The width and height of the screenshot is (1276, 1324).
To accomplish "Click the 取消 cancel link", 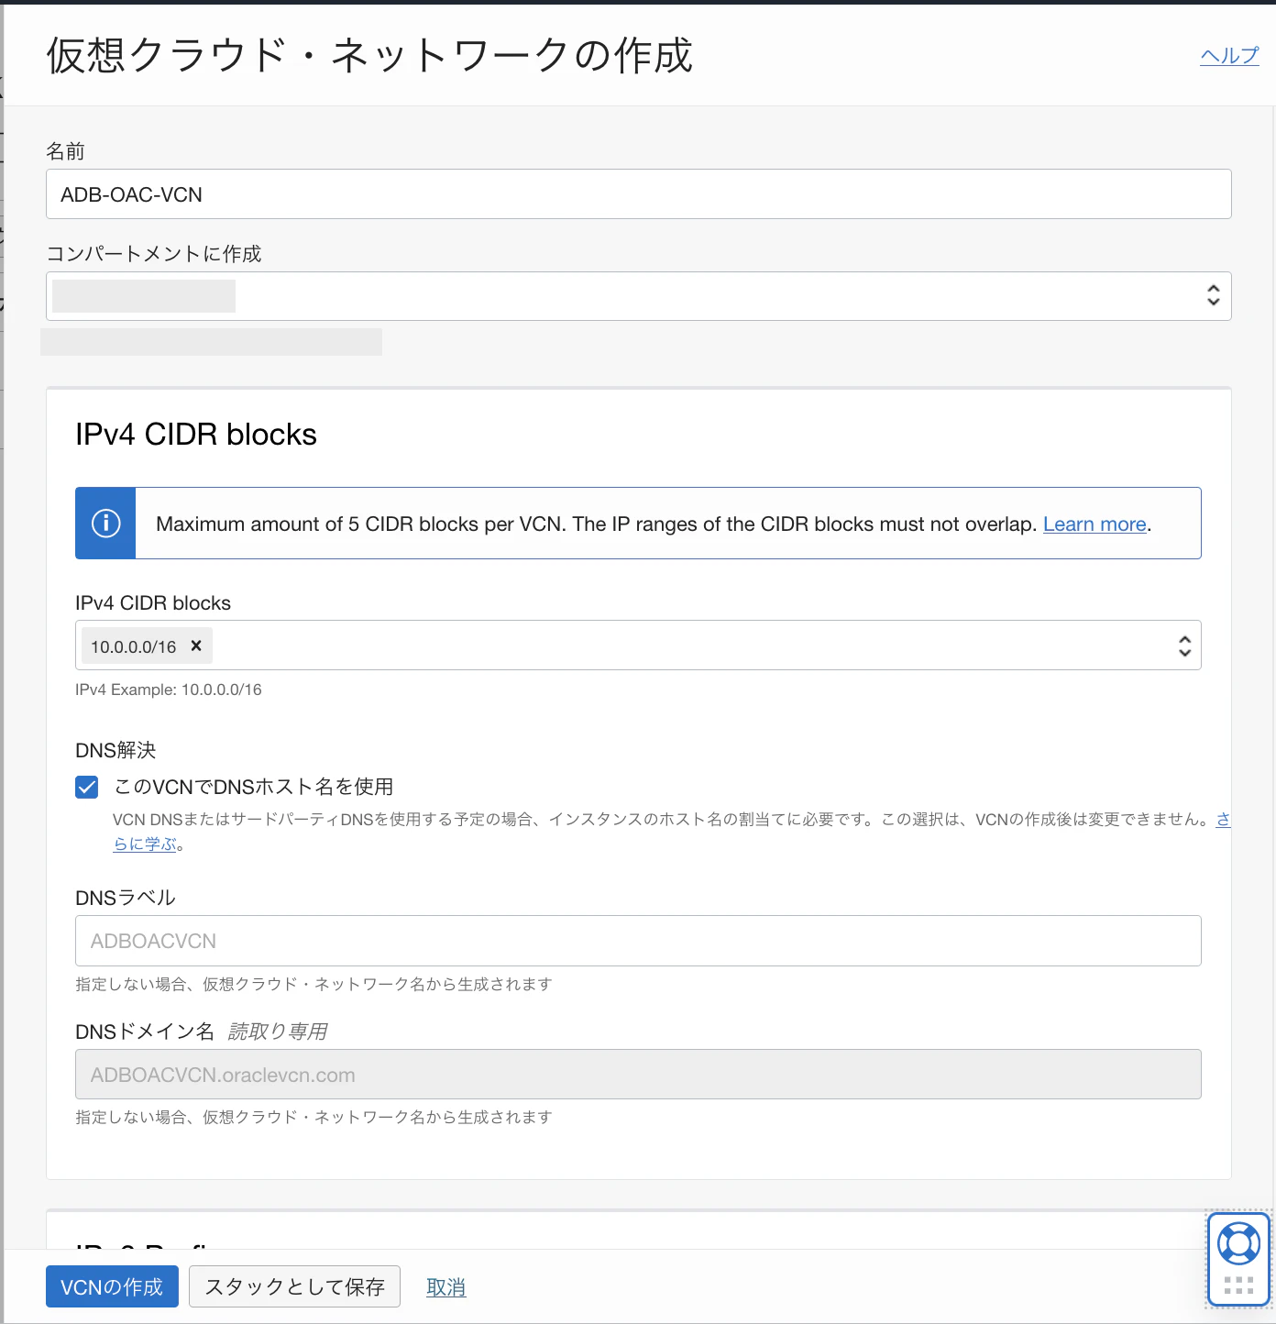I will 446,1287.
